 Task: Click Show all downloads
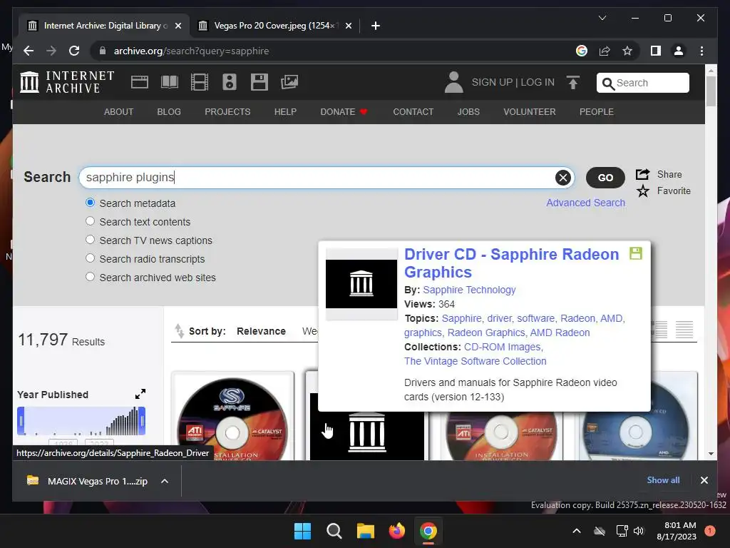663,480
